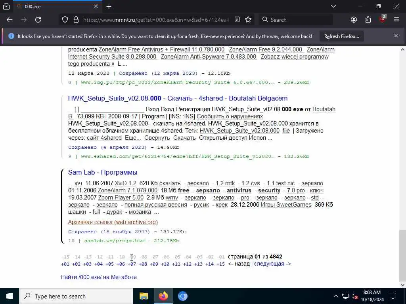Viewport: 406px width, 304px height.
Task: Expand the list all tabs chevron
Action: 333,6
